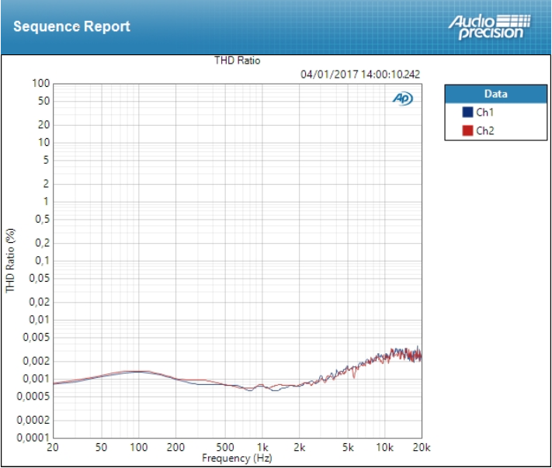The width and height of the screenshot is (552, 468).
Task: Click the THD Ratio (%) vertical axis label
Action: click(x=11, y=260)
